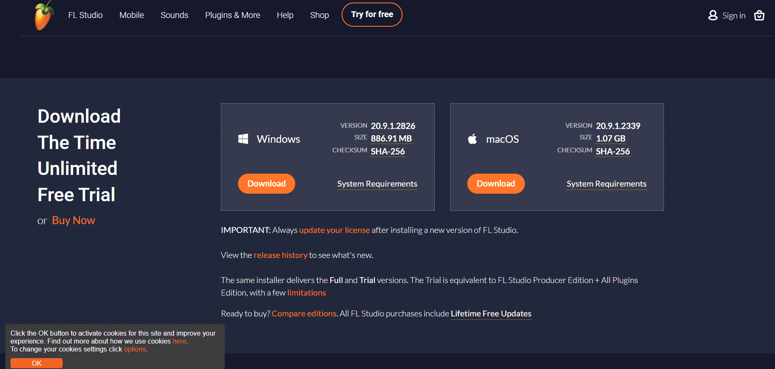Click the Try for free button
Image resolution: width=775 pixels, height=369 pixels.
pos(372,15)
